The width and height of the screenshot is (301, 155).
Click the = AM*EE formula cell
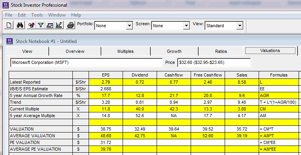pyautogui.click(x=279, y=149)
